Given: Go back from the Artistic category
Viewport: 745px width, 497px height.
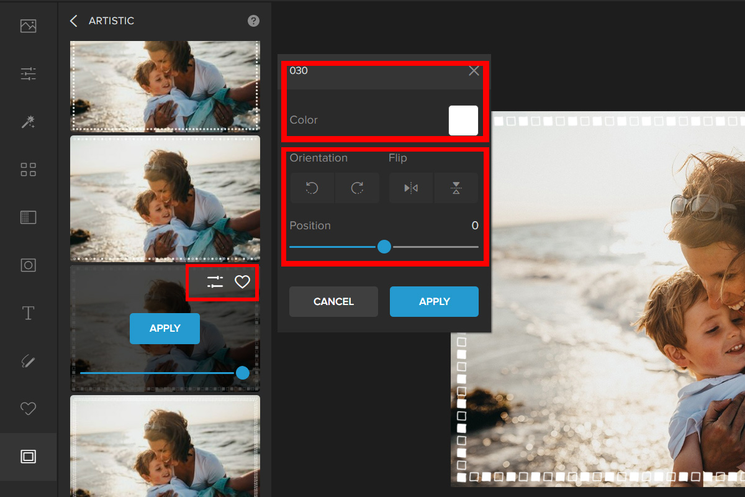Looking at the screenshot, I should (x=74, y=21).
